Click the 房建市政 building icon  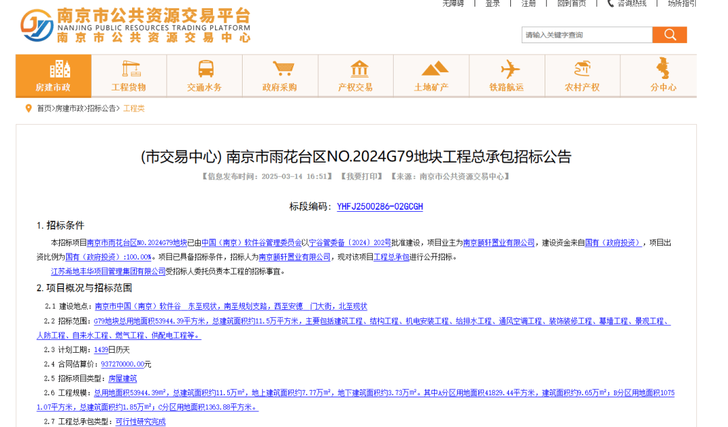60,69
